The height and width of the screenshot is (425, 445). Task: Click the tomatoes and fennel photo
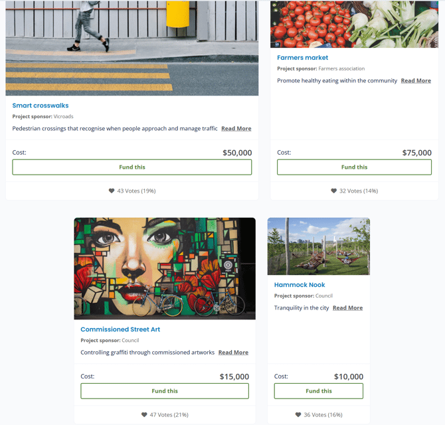click(354, 24)
